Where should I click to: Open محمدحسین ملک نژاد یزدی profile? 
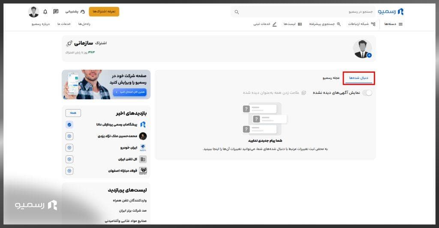pos(117,136)
